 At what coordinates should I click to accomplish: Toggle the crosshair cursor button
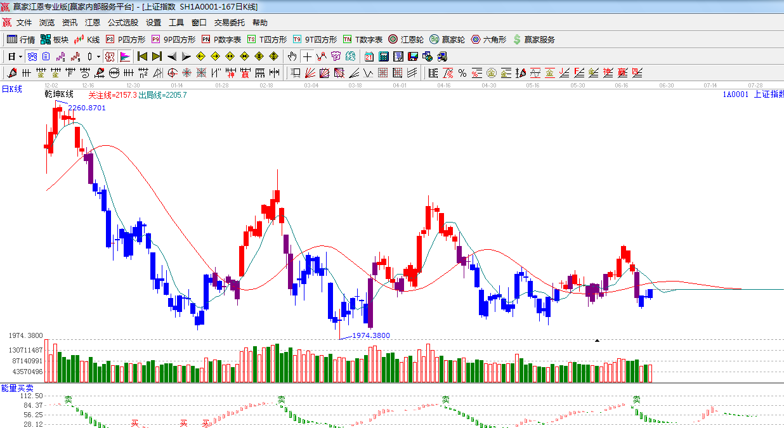308,56
